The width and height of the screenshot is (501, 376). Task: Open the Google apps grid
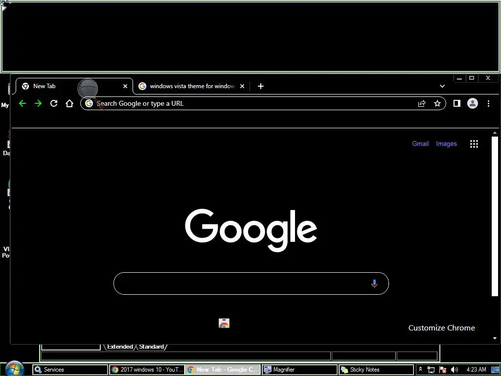[x=474, y=144]
